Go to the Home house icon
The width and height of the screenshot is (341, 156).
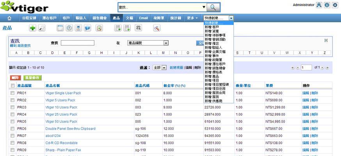[9, 18]
